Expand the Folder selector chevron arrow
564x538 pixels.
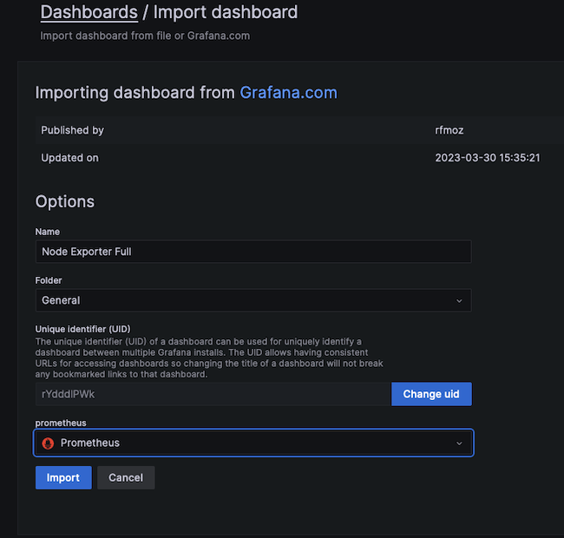pos(459,300)
